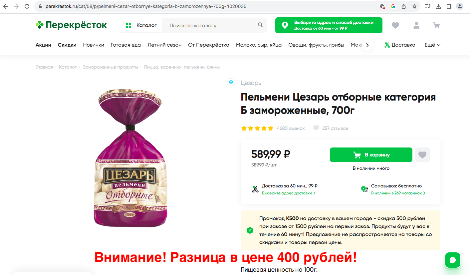Open the shopping cart icon in header

coord(436,25)
